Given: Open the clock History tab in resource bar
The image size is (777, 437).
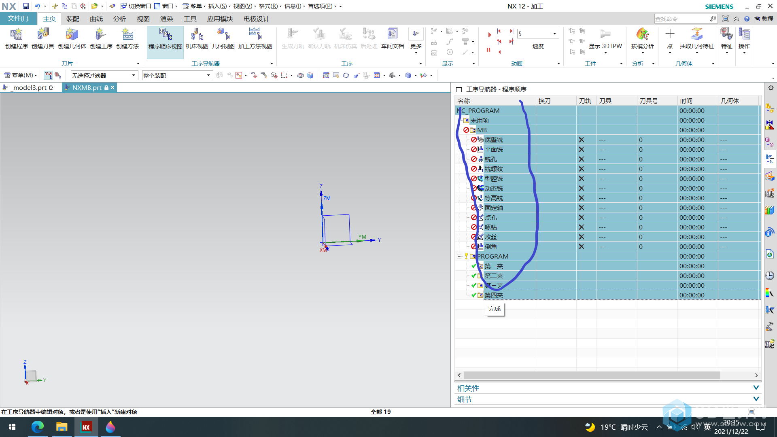Looking at the screenshot, I should (x=770, y=276).
